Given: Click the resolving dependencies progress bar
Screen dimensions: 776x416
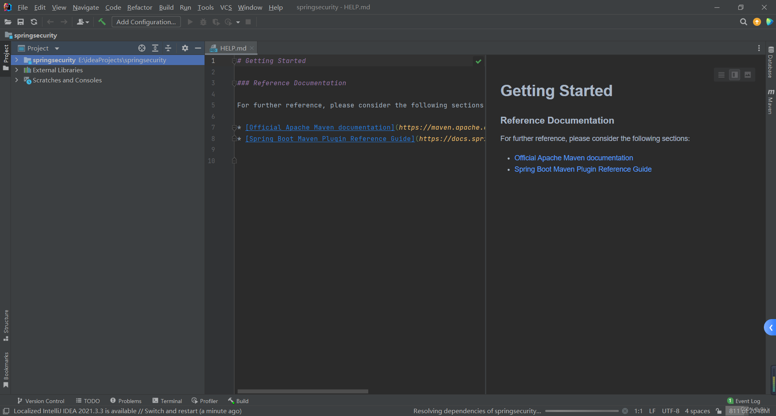Looking at the screenshot, I should pyautogui.click(x=582, y=411).
